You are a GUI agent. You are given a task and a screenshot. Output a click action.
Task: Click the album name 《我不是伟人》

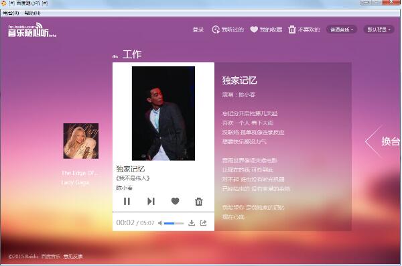(x=133, y=178)
